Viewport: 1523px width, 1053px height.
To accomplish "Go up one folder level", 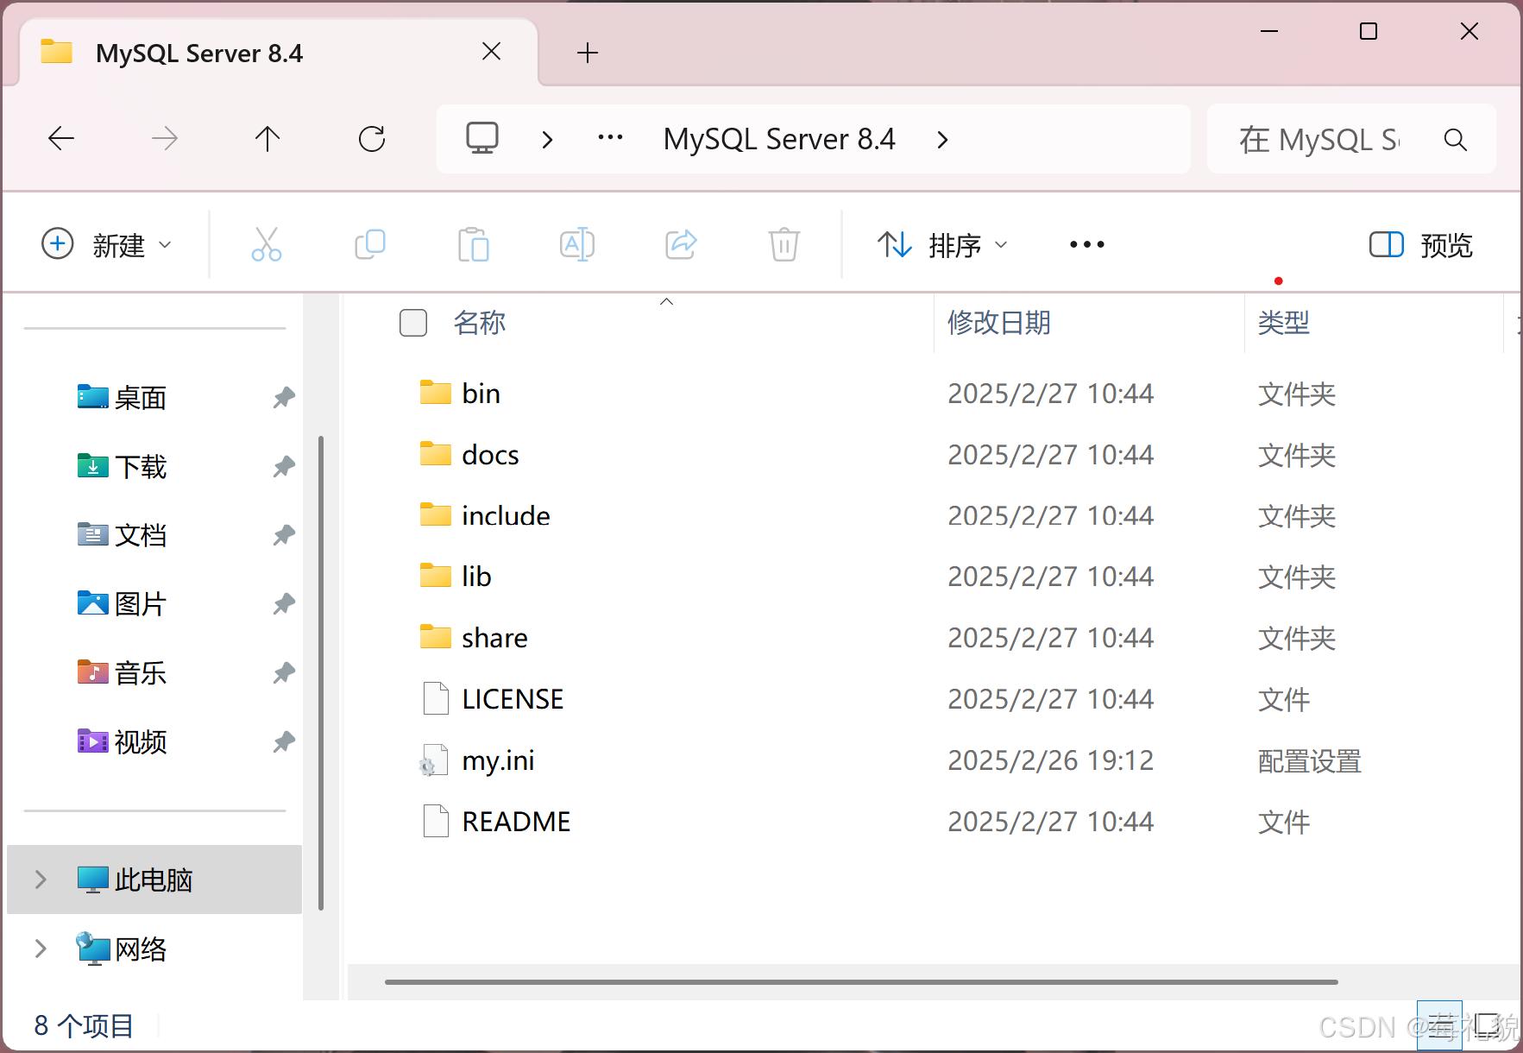I will pyautogui.click(x=267, y=138).
